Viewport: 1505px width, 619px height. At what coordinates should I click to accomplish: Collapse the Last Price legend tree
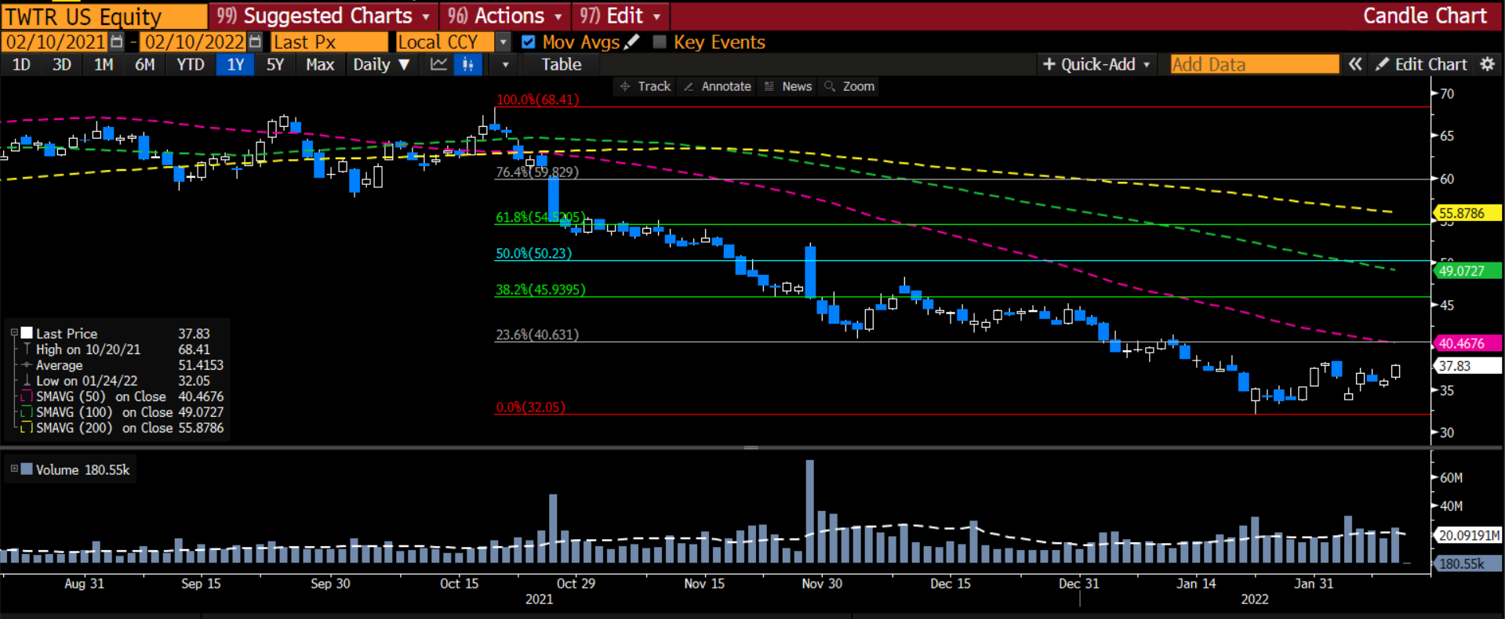coord(14,333)
